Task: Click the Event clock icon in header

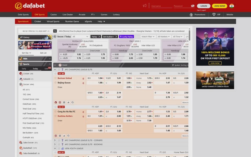Action: (60, 65)
